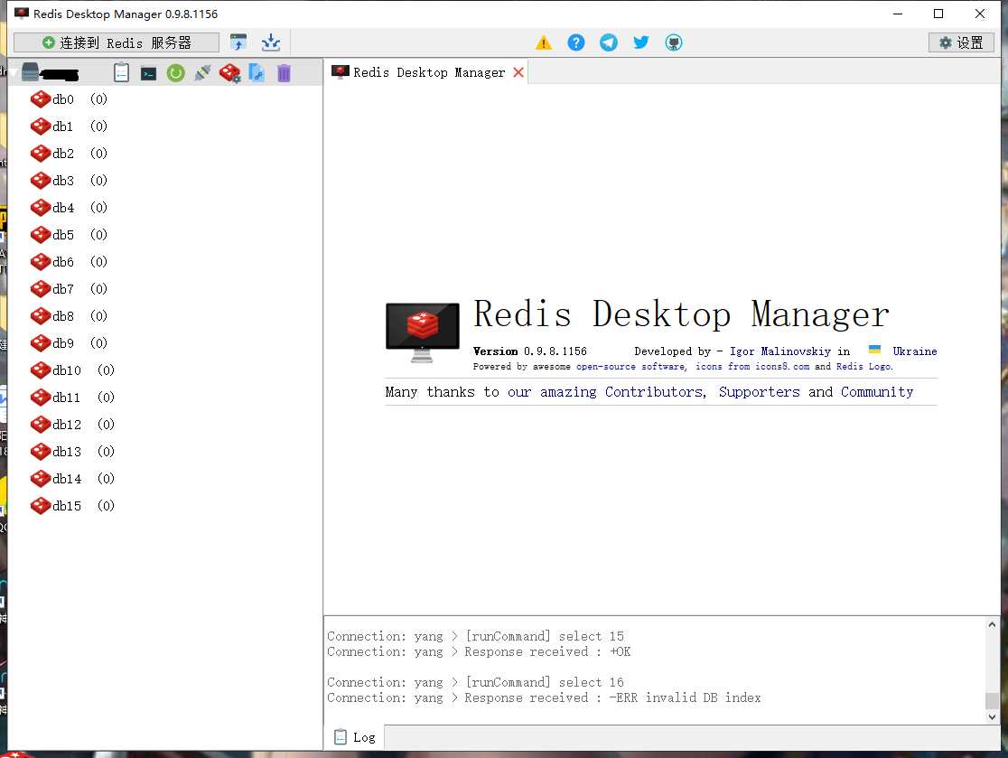The height and width of the screenshot is (758, 1008).
Task: Click the 'ERR invalid DB index' log line
Action: pyautogui.click(x=544, y=697)
